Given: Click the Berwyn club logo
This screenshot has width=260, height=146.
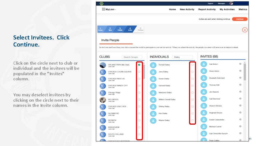Looking at the screenshot, I should click(x=103, y=121).
